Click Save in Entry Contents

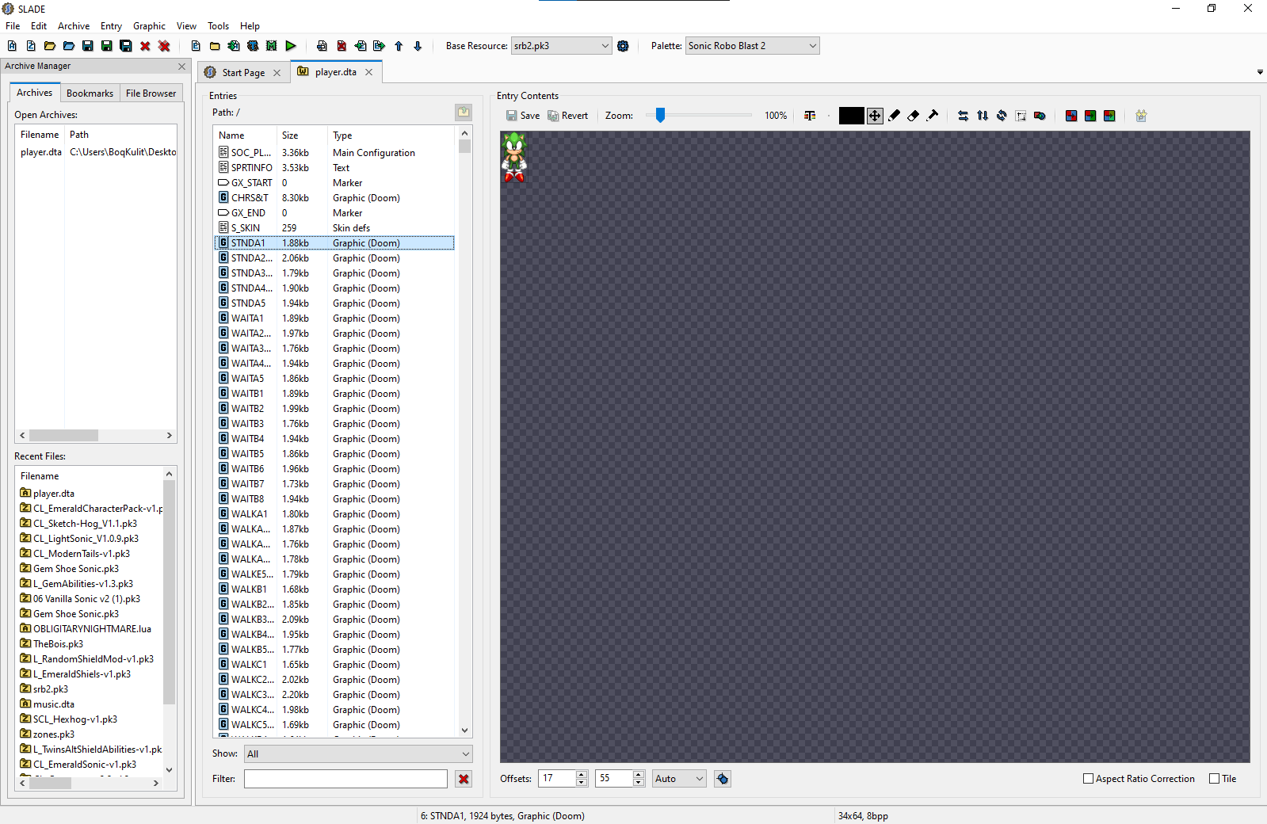click(523, 116)
